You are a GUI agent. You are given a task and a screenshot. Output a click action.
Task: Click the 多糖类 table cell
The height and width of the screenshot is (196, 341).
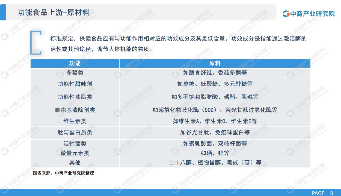click(x=75, y=73)
